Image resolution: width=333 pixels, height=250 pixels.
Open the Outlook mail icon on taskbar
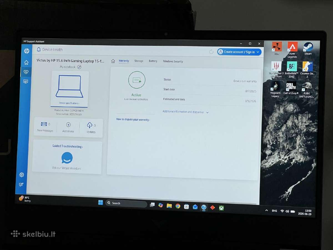[x=195, y=207]
